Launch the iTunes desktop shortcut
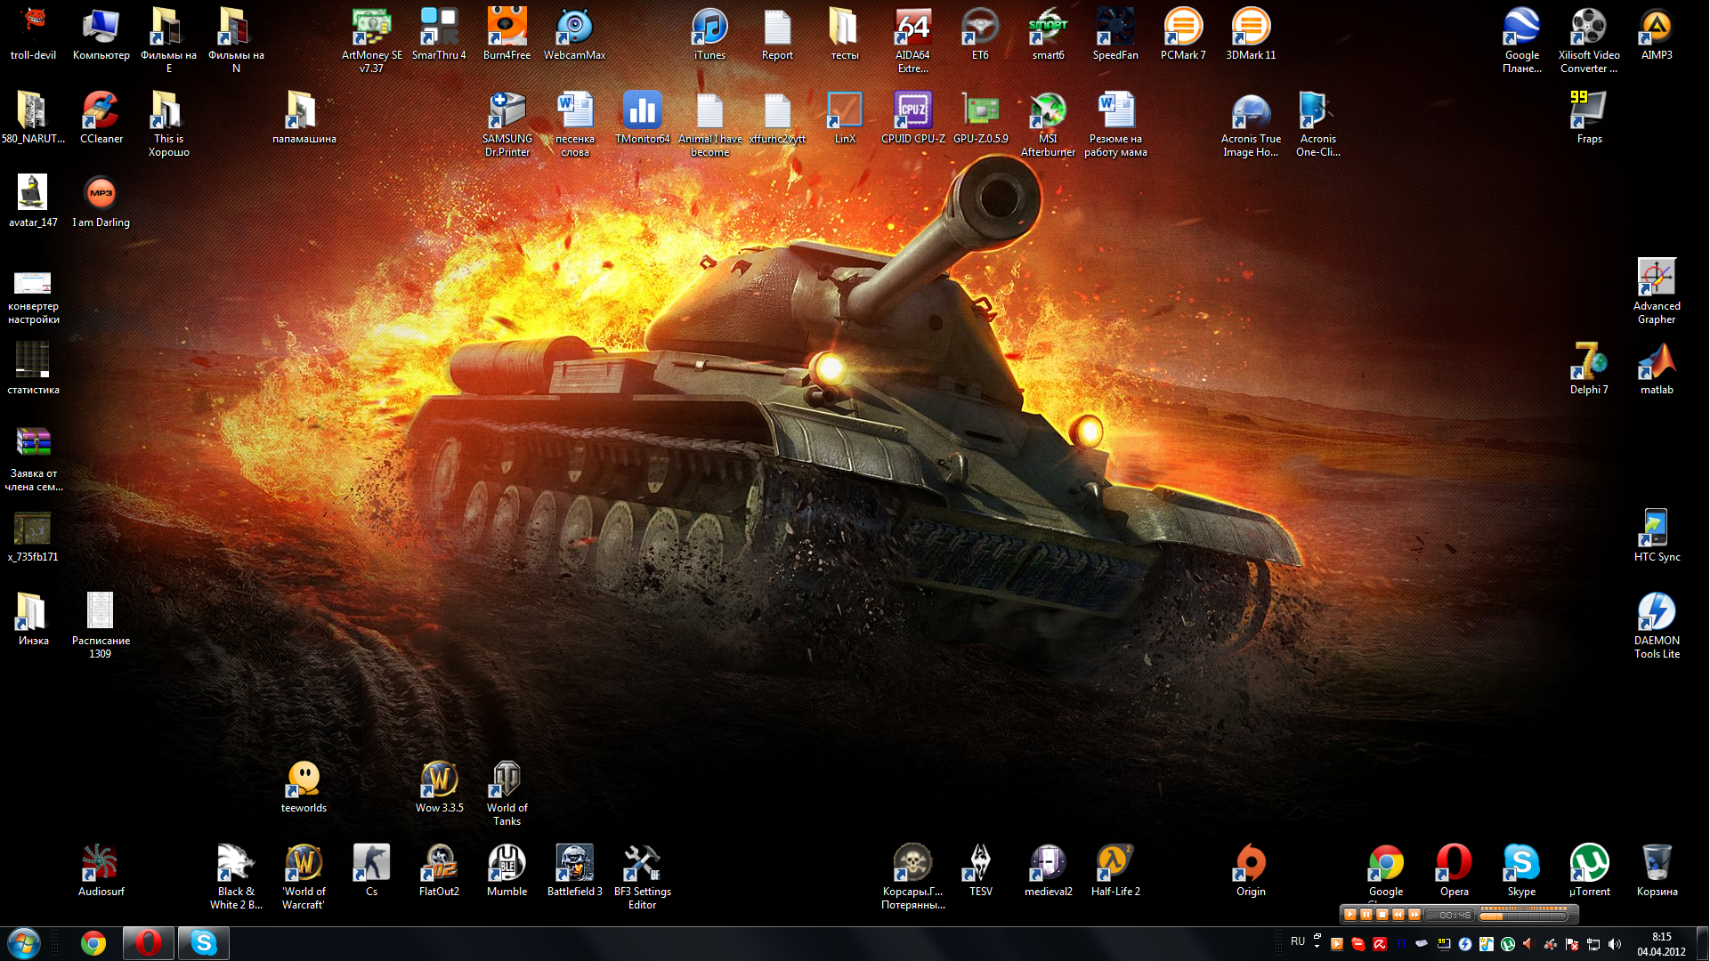 pyautogui.click(x=709, y=35)
